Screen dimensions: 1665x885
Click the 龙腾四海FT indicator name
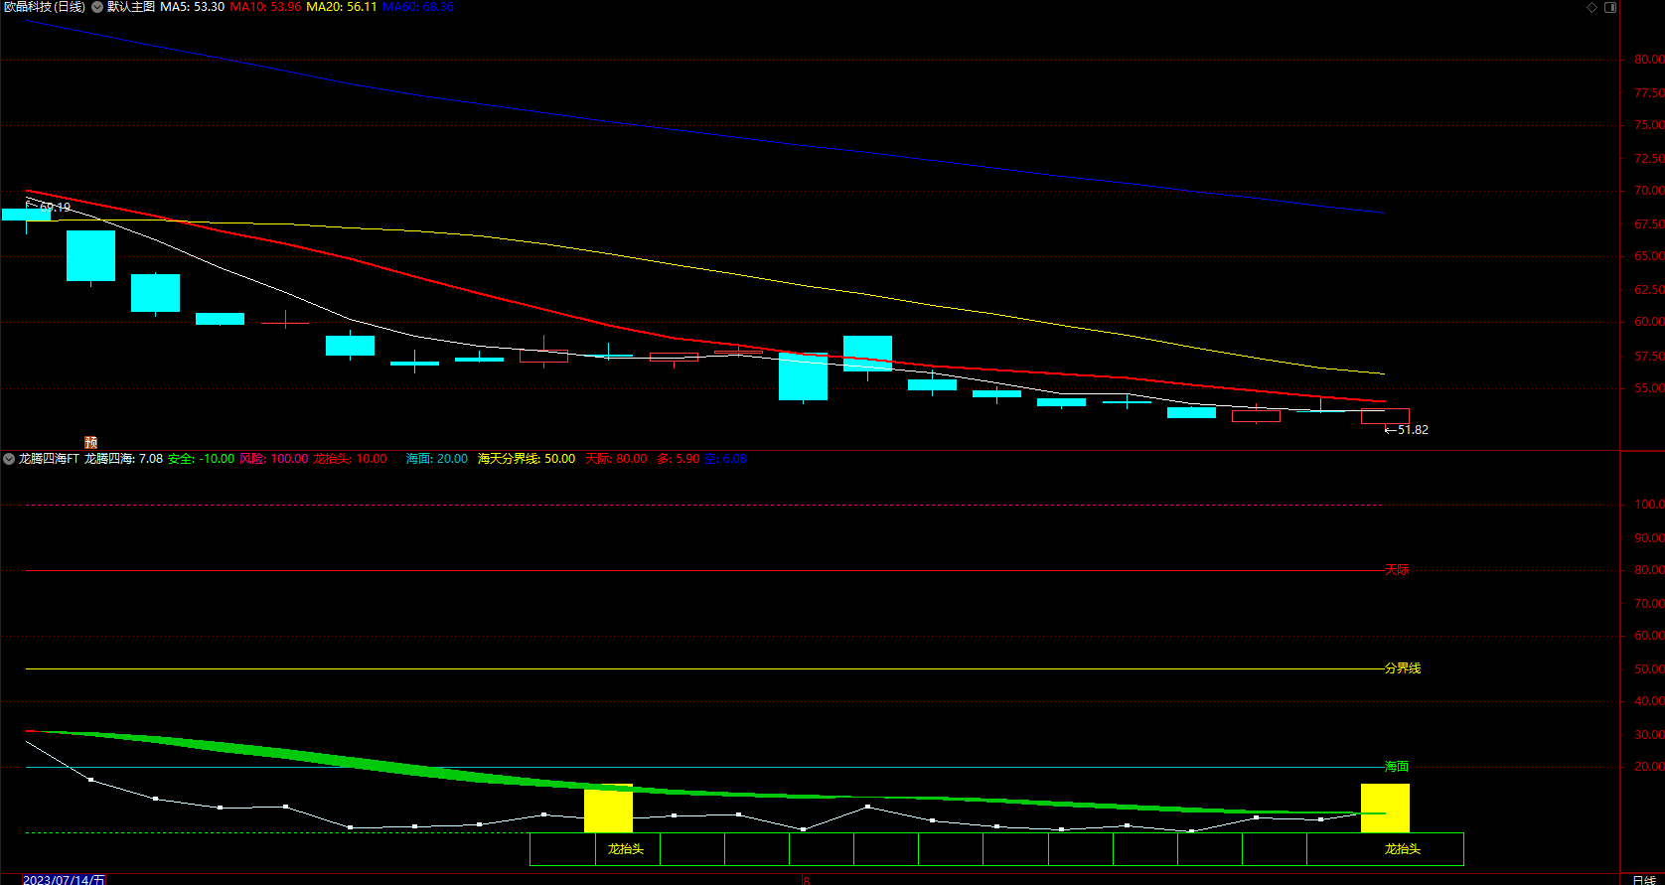pos(49,459)
